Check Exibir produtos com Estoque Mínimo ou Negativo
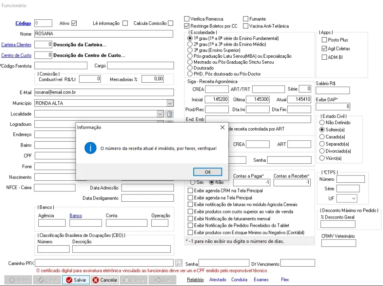The width and height of the screenshot is (383, 286). point(190,232)
